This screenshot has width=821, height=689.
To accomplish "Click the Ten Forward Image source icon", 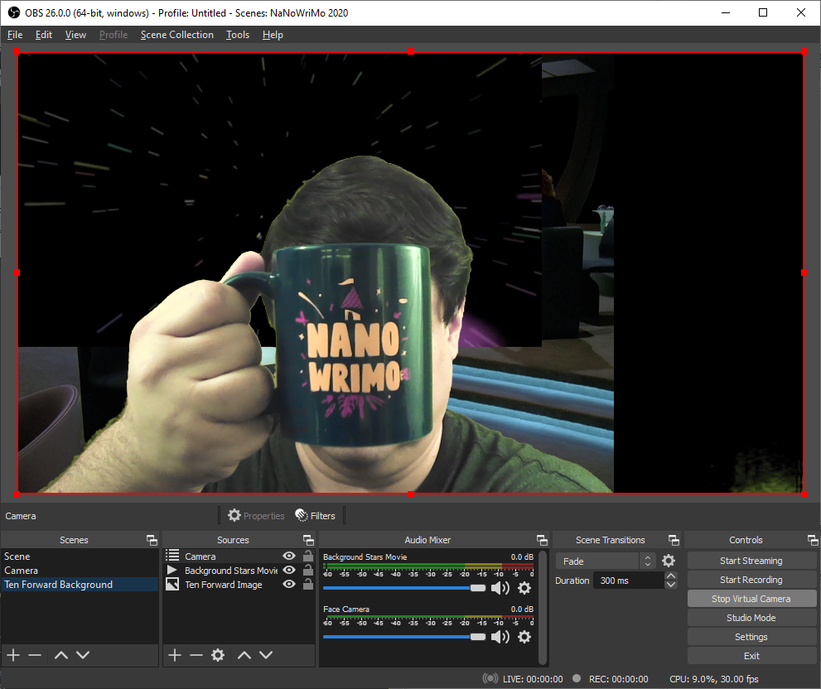I will coord(172,584).
